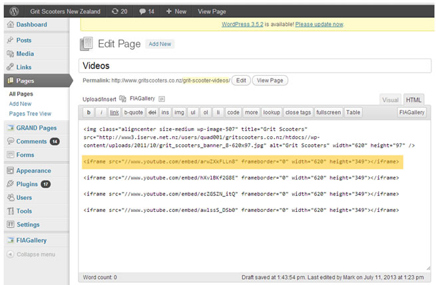
Task: Switch to the HTML editor tab
Action: point(413,100)
